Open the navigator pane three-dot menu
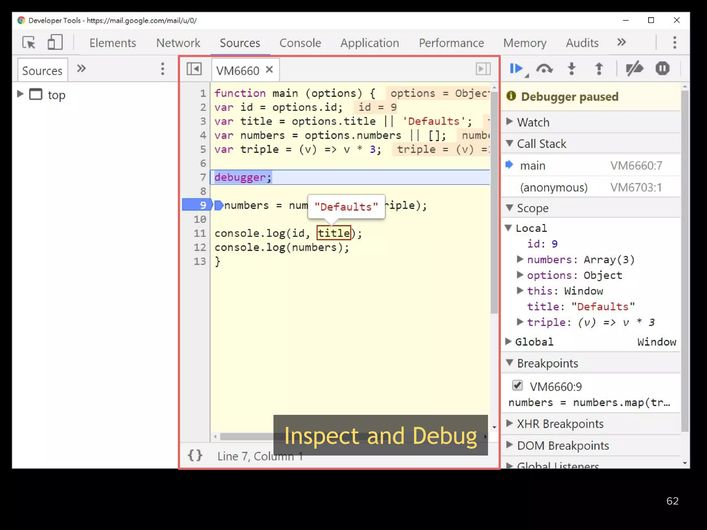 [x=163, y=69]
